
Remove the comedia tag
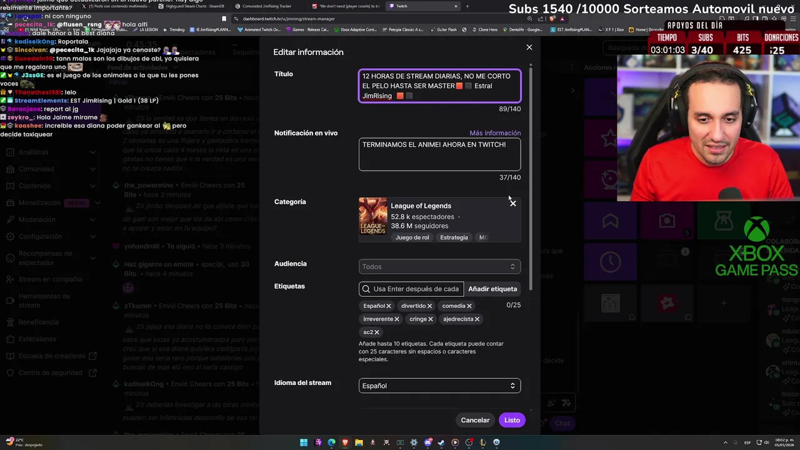coord(469,306)
